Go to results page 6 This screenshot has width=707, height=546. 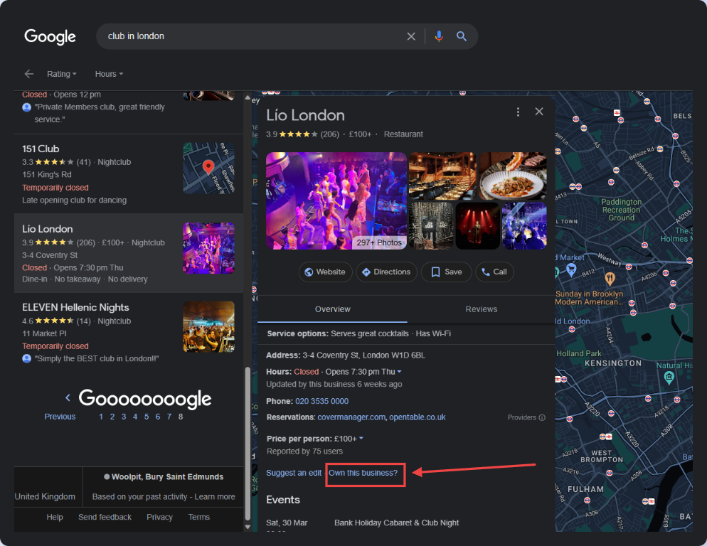tap(158, 417)
